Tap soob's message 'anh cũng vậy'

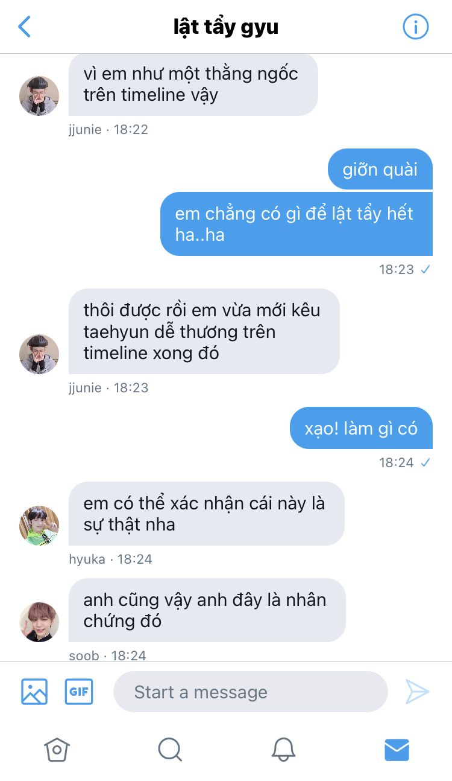coord(207,610)
